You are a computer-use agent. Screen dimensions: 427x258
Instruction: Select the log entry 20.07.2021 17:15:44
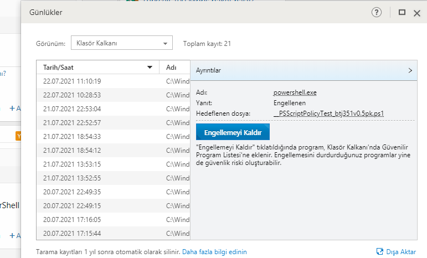tap(72, 233)
